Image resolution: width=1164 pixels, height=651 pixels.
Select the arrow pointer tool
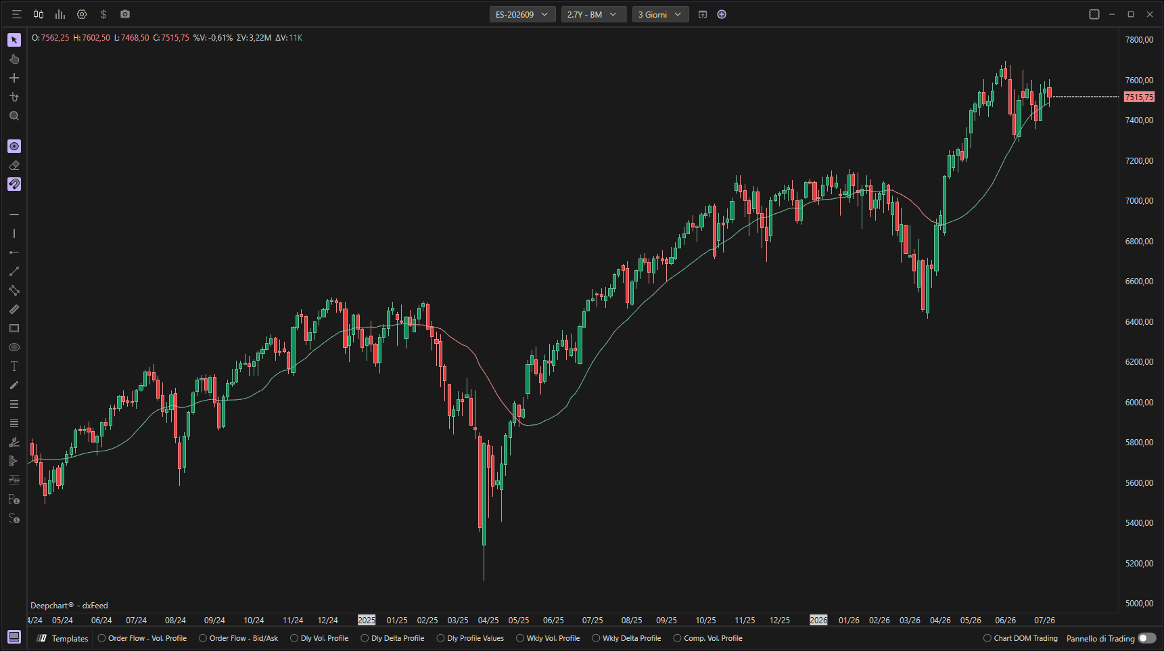14,40
